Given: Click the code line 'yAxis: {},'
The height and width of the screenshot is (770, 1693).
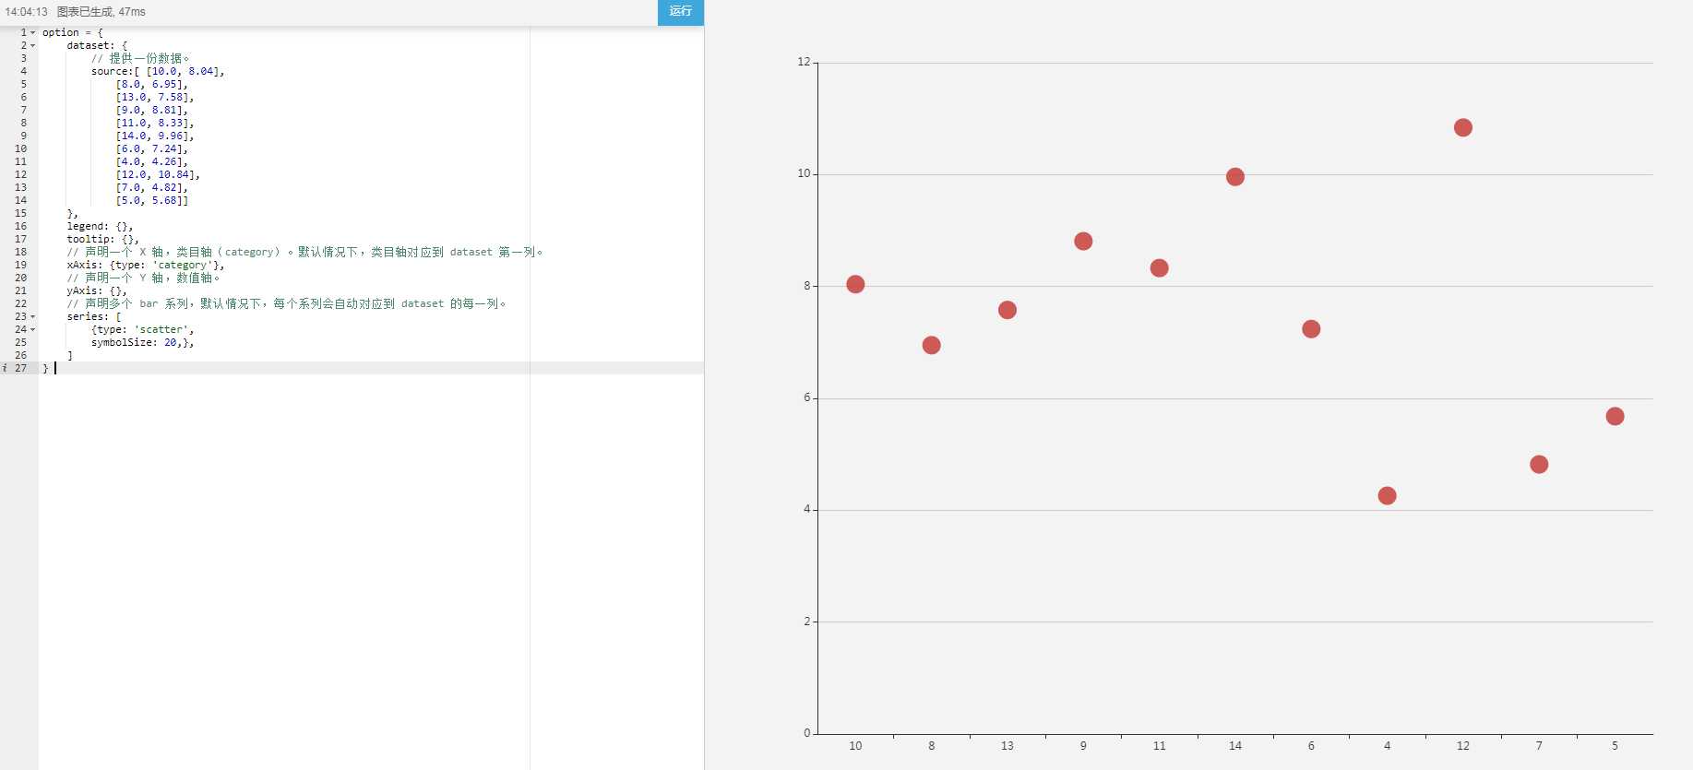Looking at the screenshot, I should (96, 290).
